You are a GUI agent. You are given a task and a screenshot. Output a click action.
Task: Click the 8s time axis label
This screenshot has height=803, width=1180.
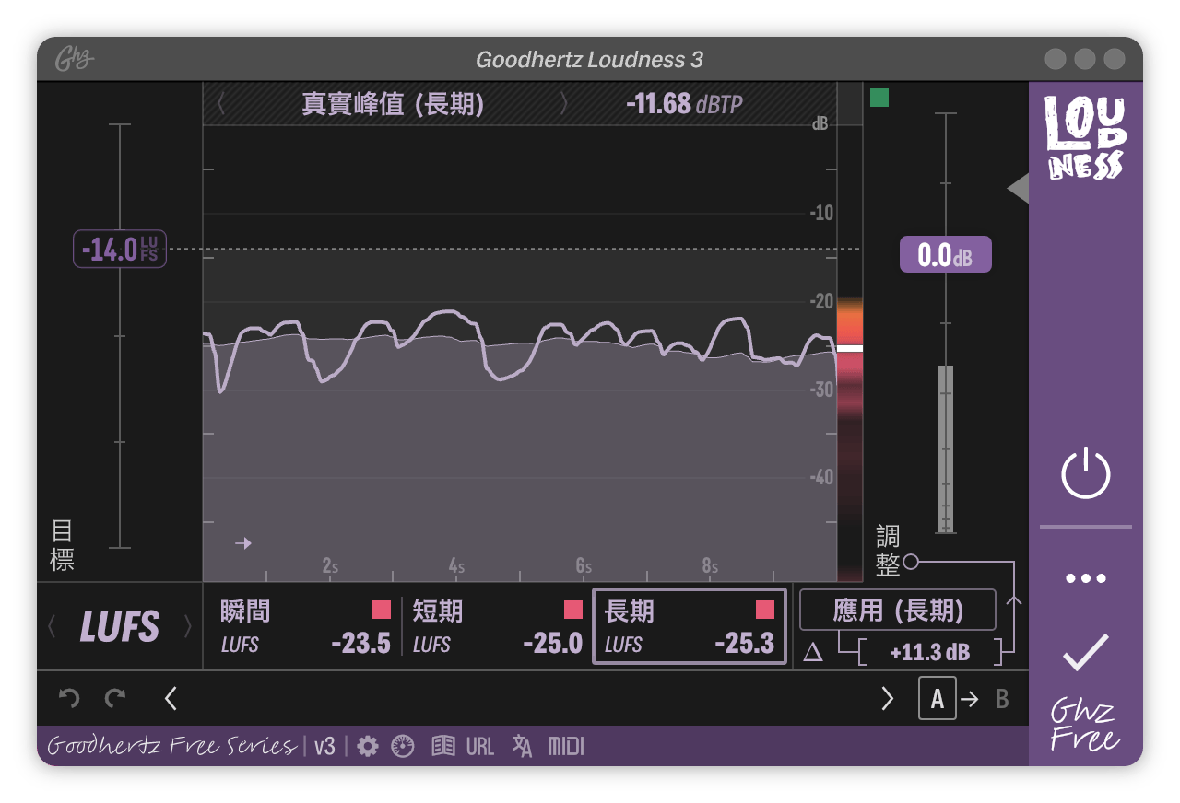710,566
